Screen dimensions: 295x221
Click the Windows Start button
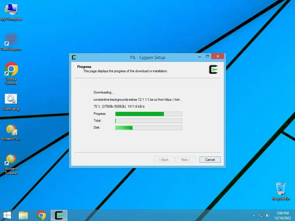tap(7, 215)
